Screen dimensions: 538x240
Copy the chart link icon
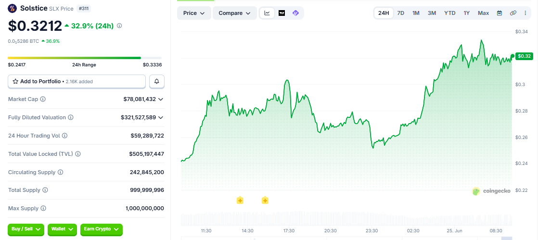click(x=513, y=13)
